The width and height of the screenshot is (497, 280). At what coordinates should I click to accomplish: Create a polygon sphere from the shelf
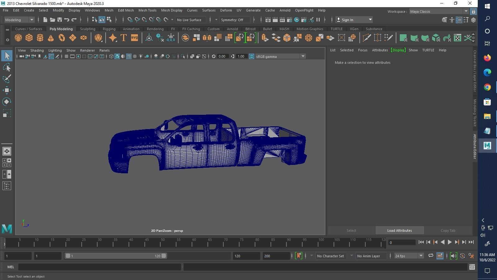[18, 38]
